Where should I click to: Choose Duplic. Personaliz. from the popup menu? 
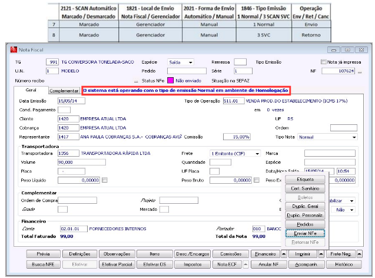point(305,216)
